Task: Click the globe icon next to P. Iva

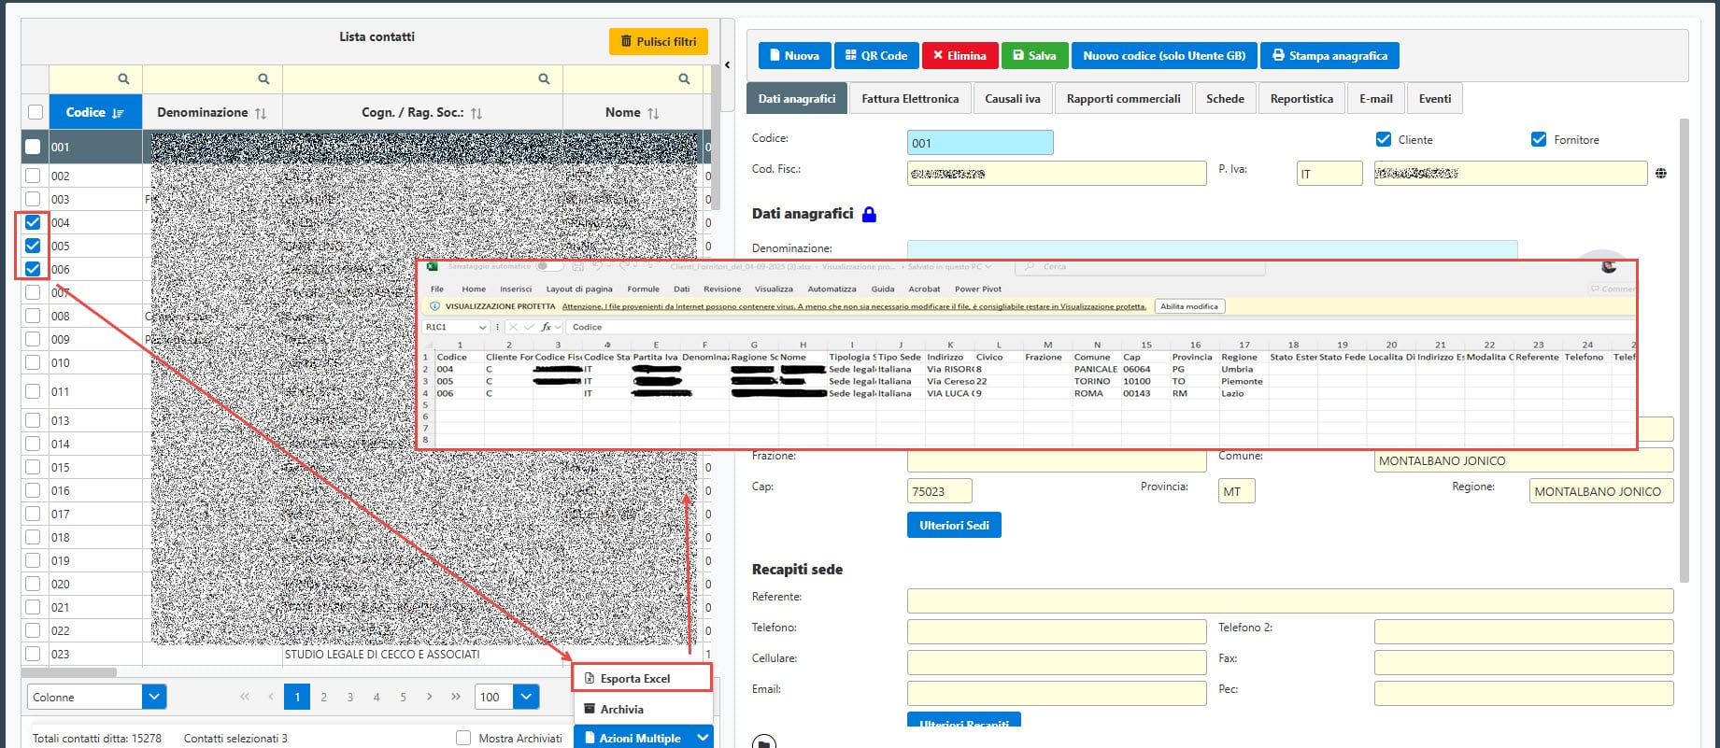Action: pos(1660,174)
